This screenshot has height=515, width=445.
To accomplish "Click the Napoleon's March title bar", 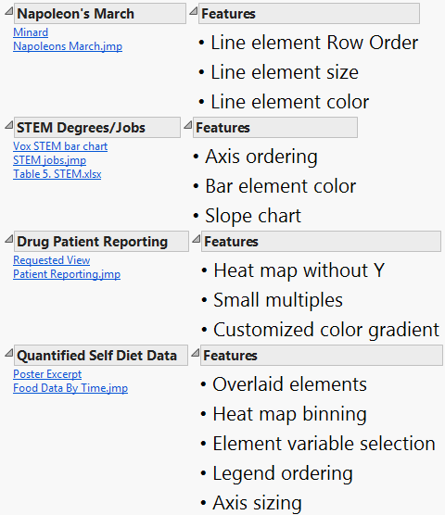I will (x=100, y=14).
